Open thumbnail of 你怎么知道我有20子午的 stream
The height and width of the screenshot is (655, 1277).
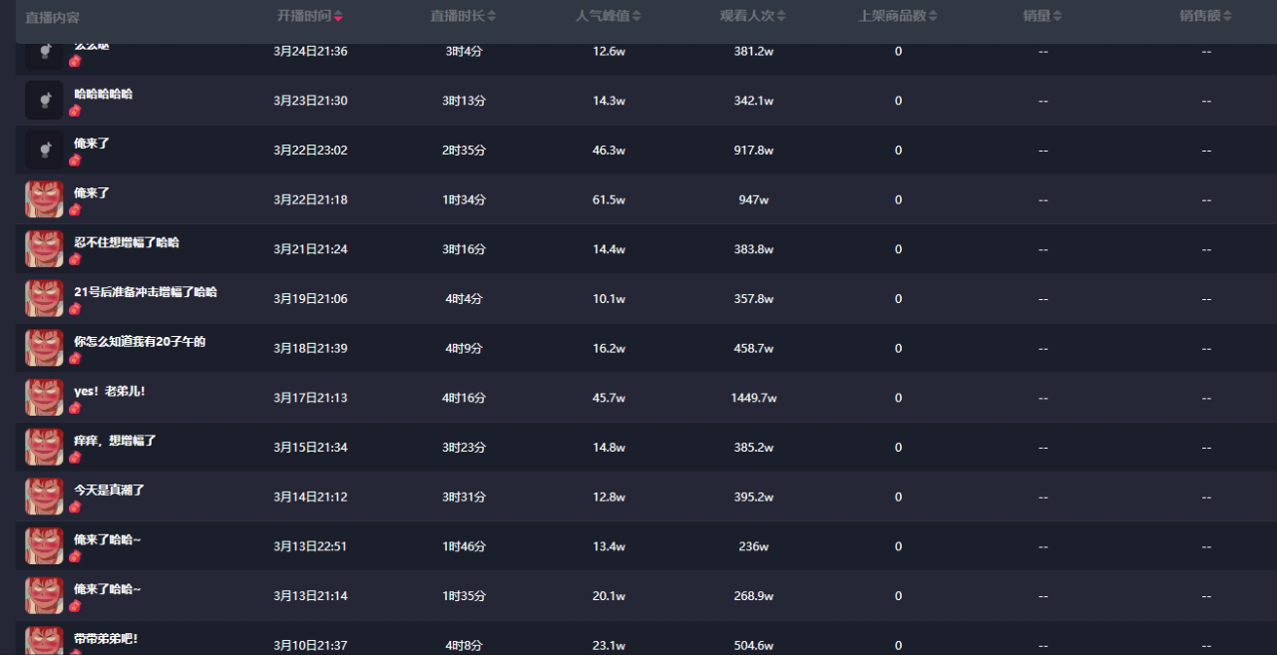pos(44,348)
